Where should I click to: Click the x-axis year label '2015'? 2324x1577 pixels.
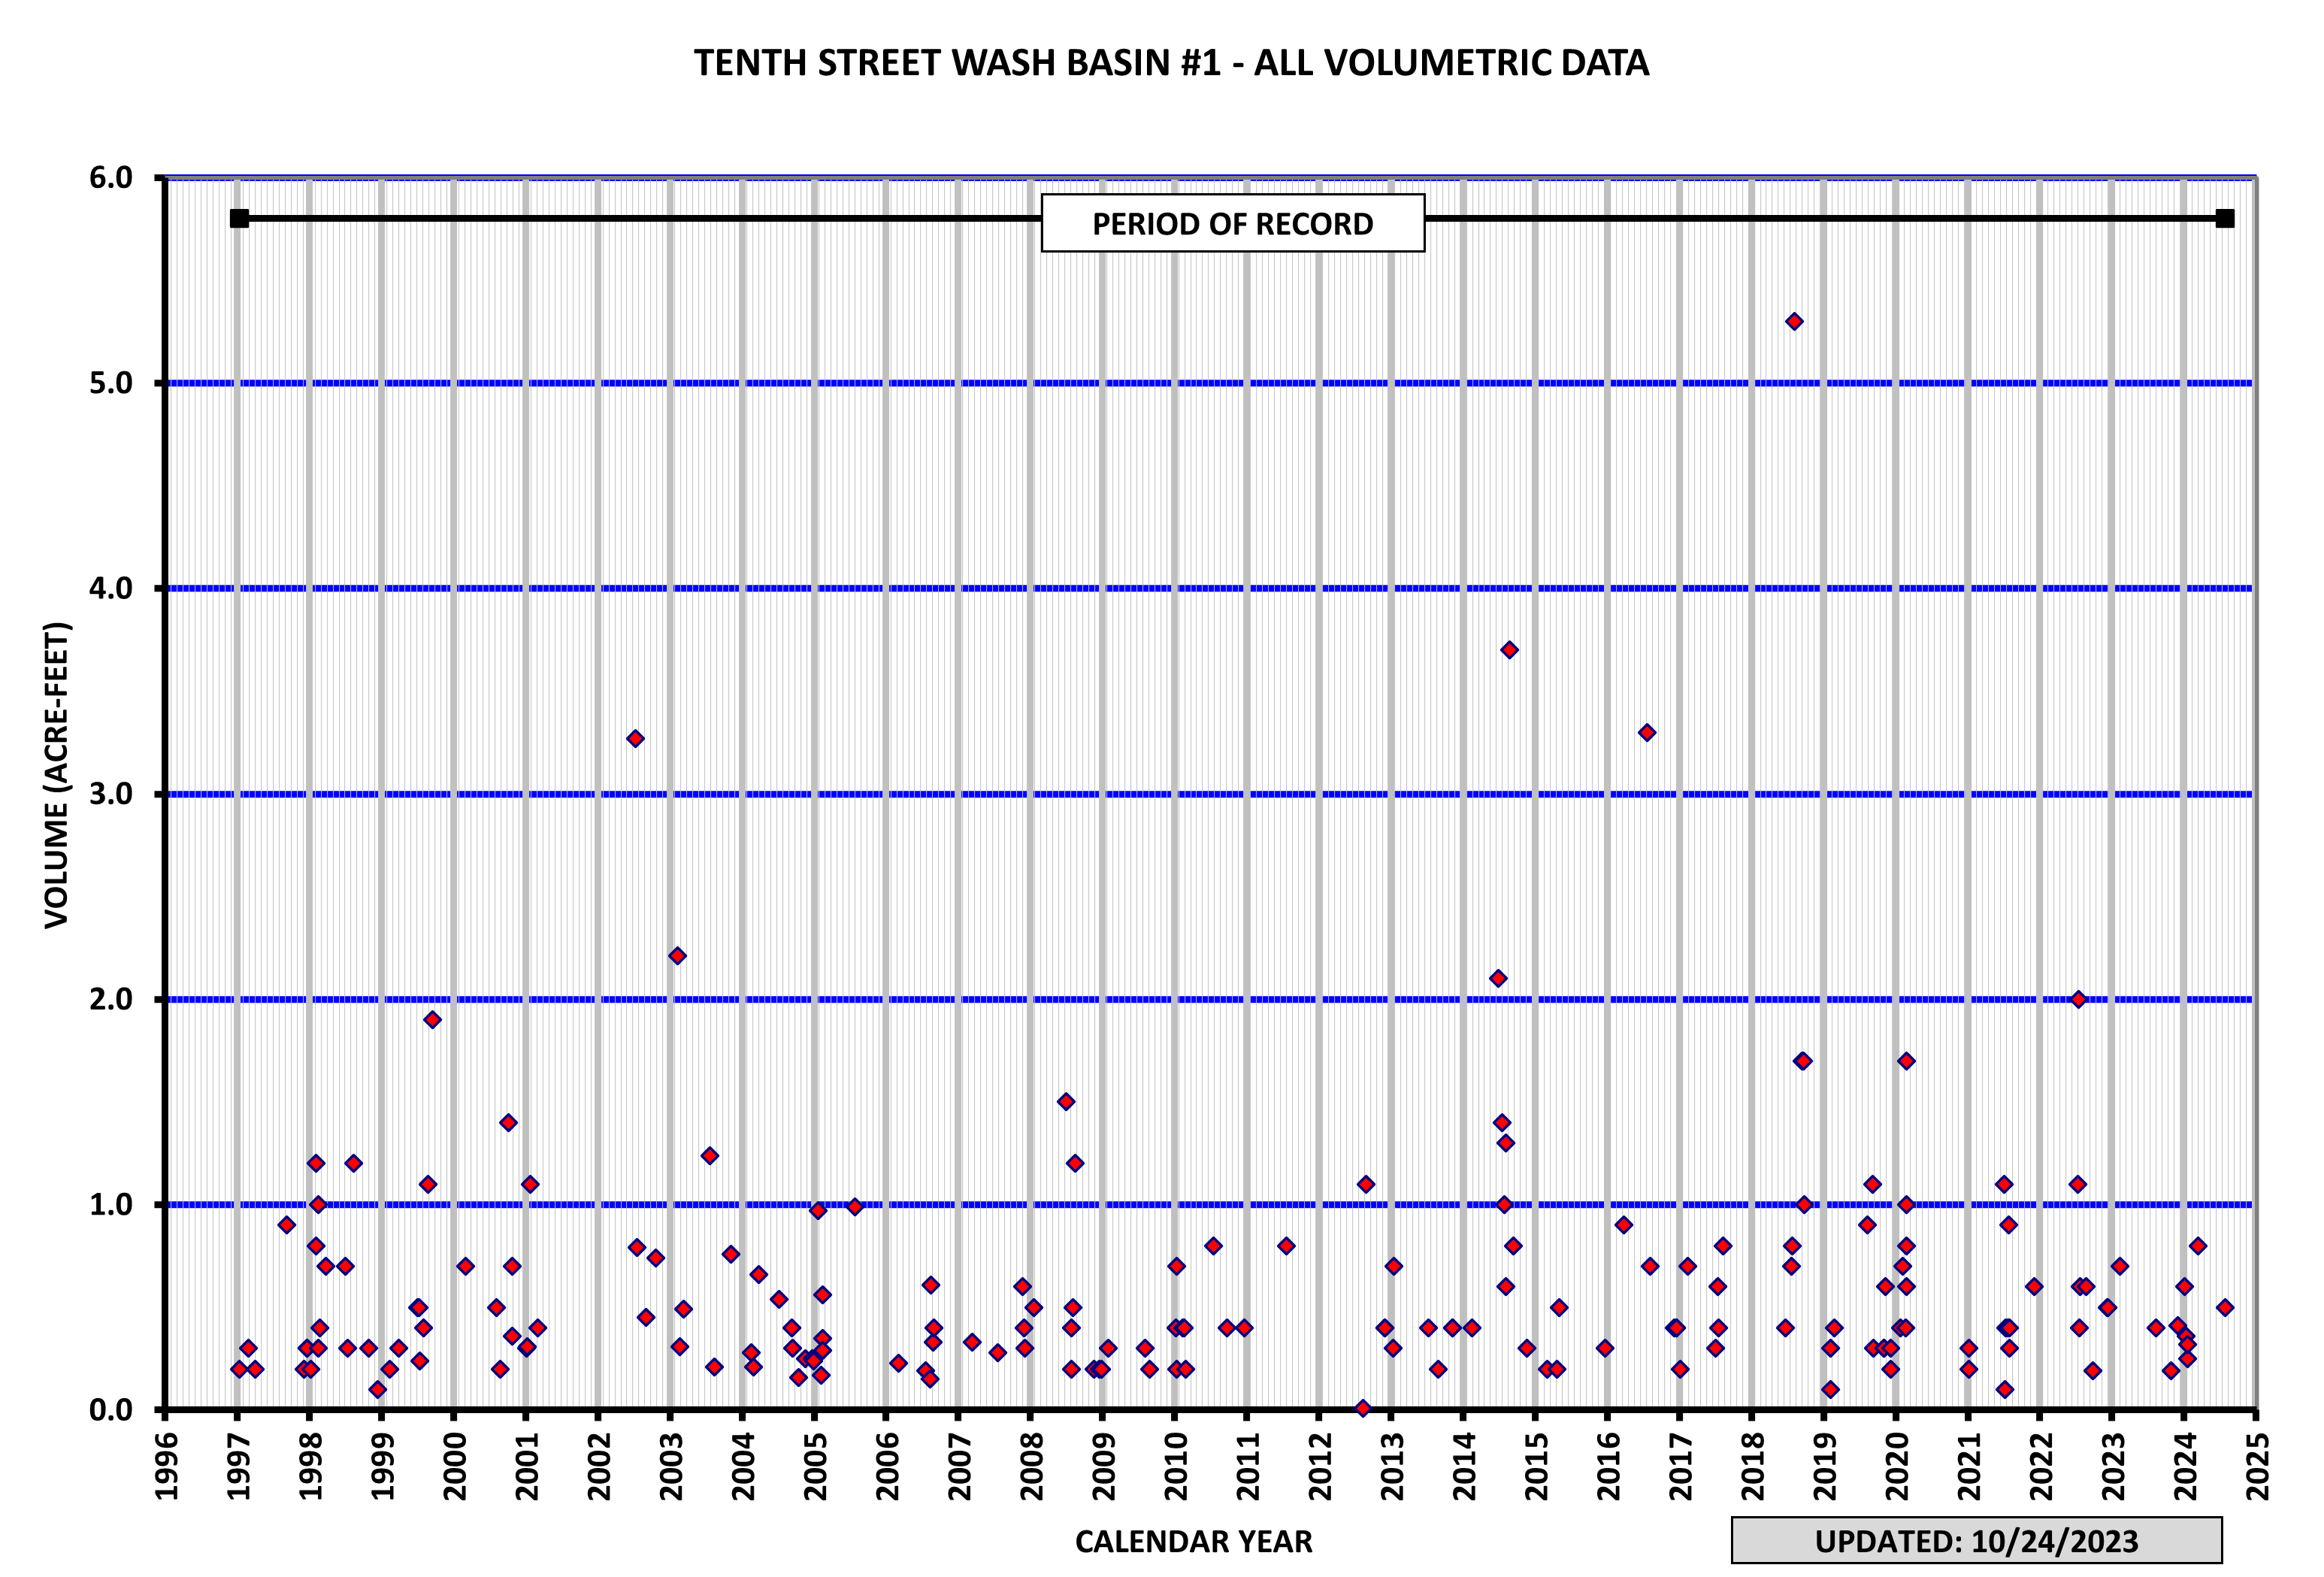pos(1535,1466)
